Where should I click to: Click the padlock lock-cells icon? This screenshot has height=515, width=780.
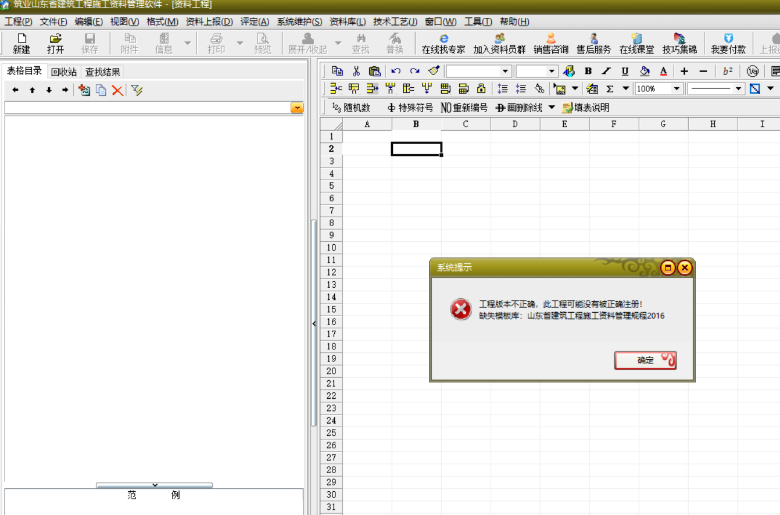point(481,89)
